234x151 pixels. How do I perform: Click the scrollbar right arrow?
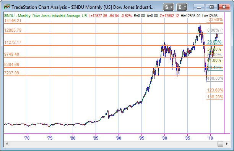[227, 144]
